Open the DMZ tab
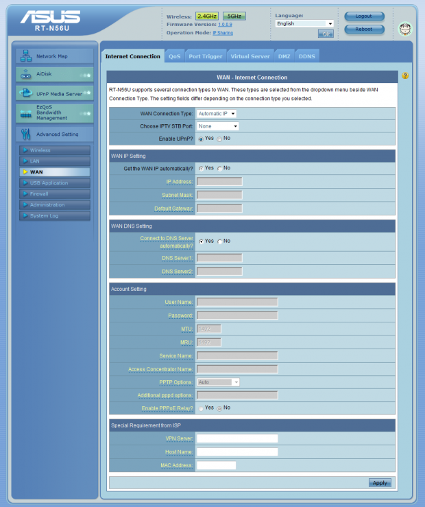425x507 pixels. pyautogui.click(x=284, y=56)
